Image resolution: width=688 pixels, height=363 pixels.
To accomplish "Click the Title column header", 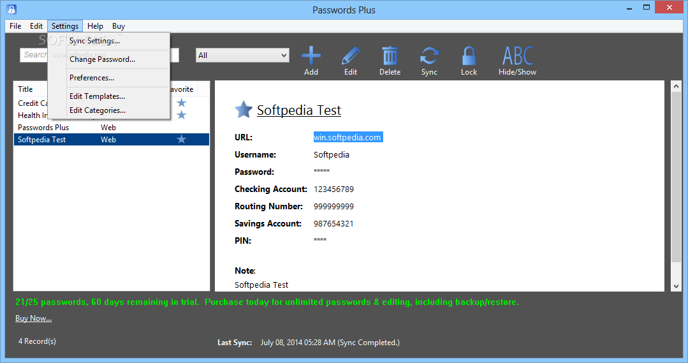I will click(26, 89).
